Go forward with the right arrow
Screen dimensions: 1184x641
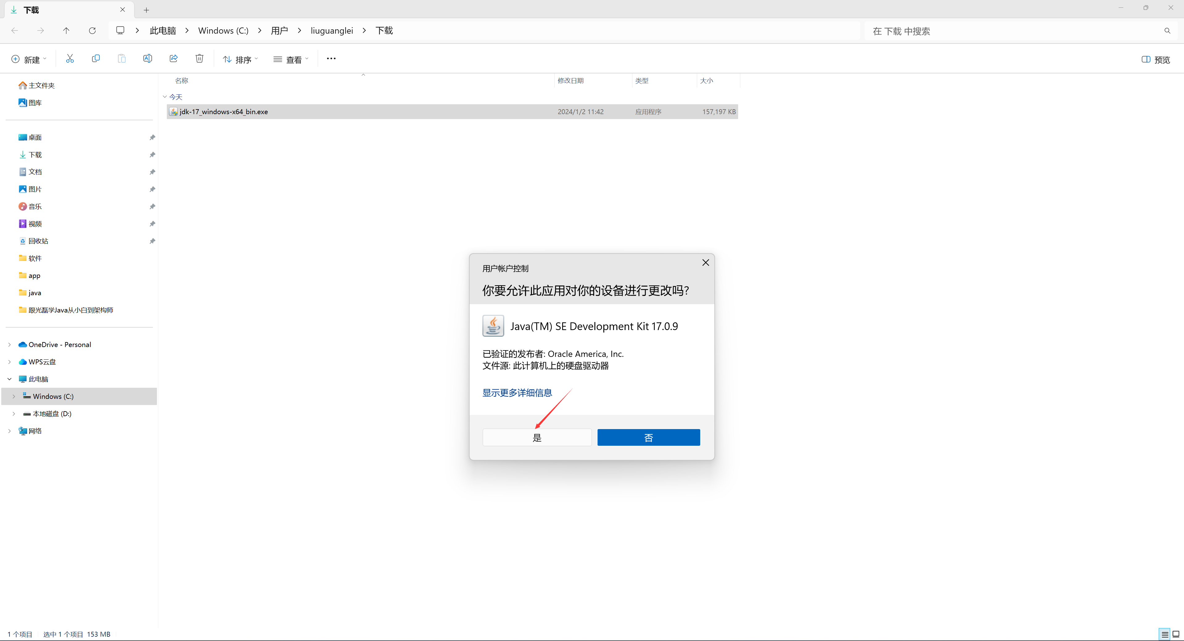pos(40,30)
